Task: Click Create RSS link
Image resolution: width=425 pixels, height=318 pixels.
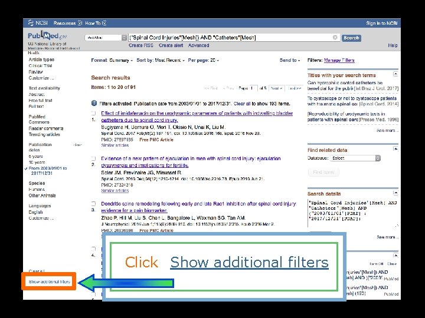Action: pos(141,45)
